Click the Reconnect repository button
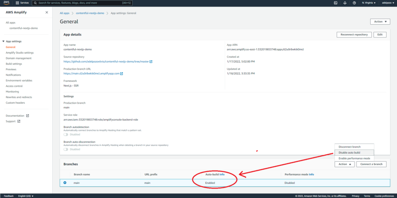Screen dimensions: 397x198 [x=354, y=35]
